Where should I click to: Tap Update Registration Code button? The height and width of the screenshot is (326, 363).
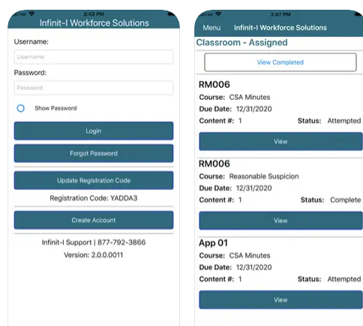pos(94,180)
